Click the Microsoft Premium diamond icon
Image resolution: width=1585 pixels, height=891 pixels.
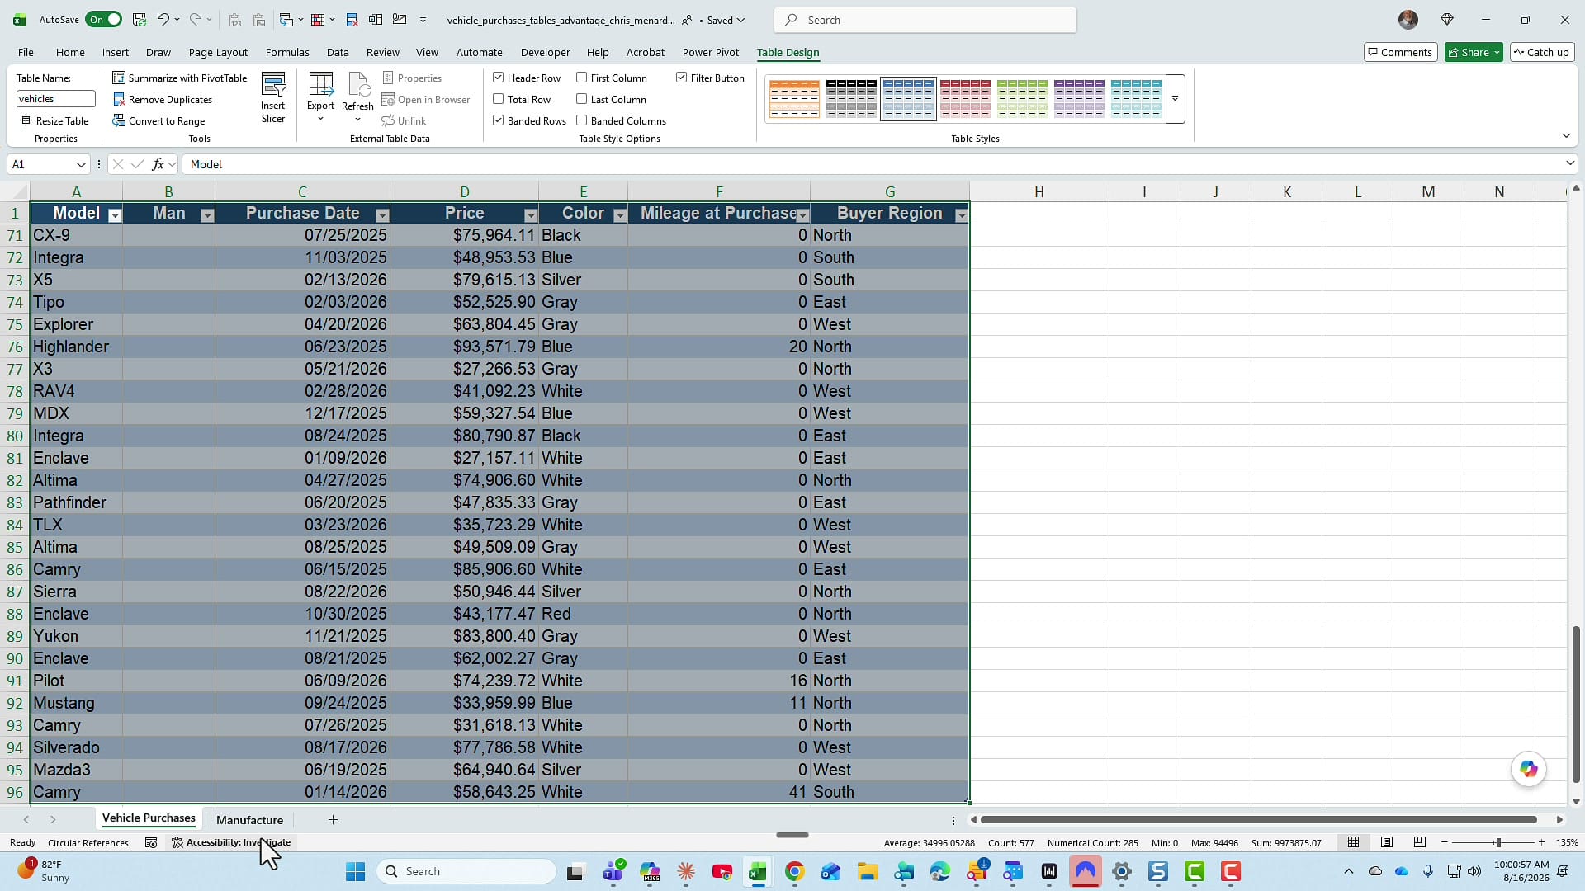[x=1447, y=20]
